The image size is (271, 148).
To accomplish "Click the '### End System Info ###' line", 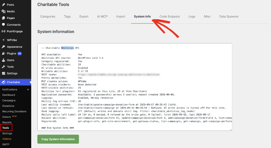I will (57, 128).
